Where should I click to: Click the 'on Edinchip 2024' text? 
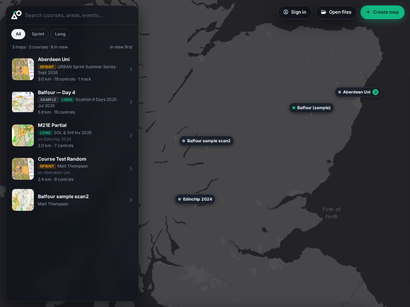(55, 139)
